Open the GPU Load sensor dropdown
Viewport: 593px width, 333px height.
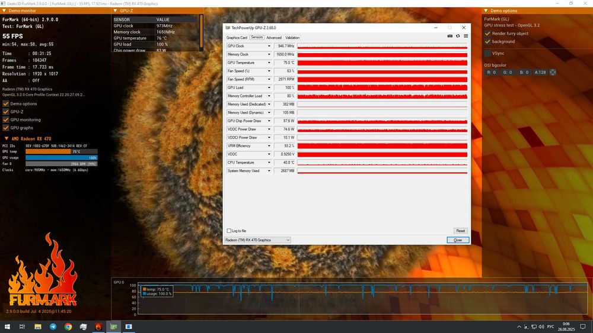tap(269, 88)
